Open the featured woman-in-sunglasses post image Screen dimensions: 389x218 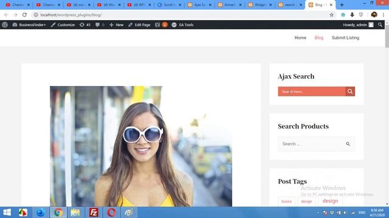pyautogui.click(x=141, y=146)
